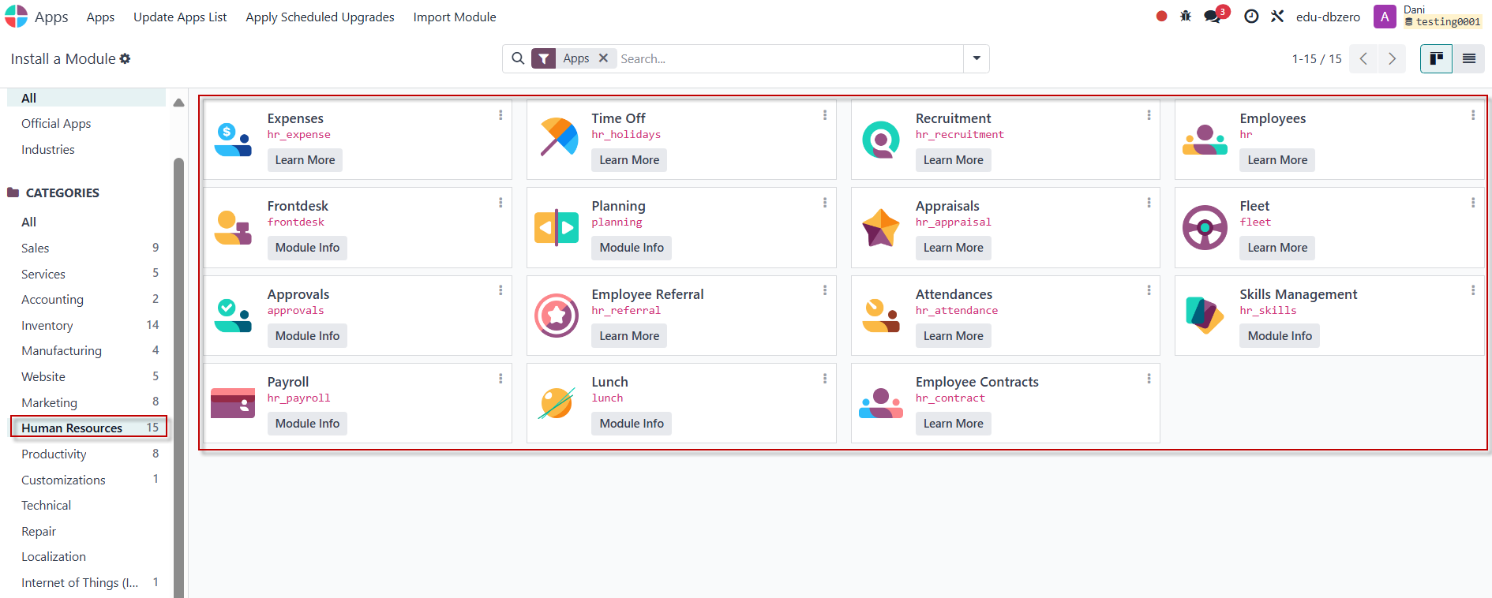The width and height of the screenshot is (1492, 598).
Task: Select the Human Resources category
Action: [x=89, y=428]
